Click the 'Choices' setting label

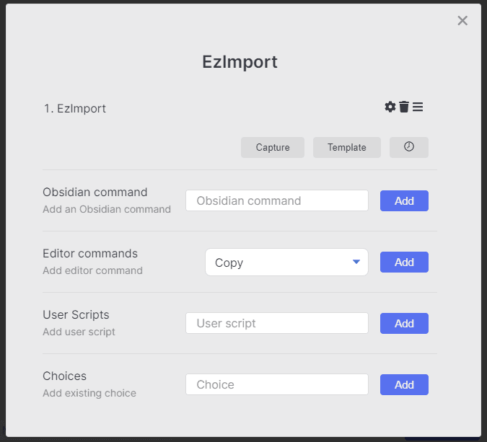click(x=65, y=376)
